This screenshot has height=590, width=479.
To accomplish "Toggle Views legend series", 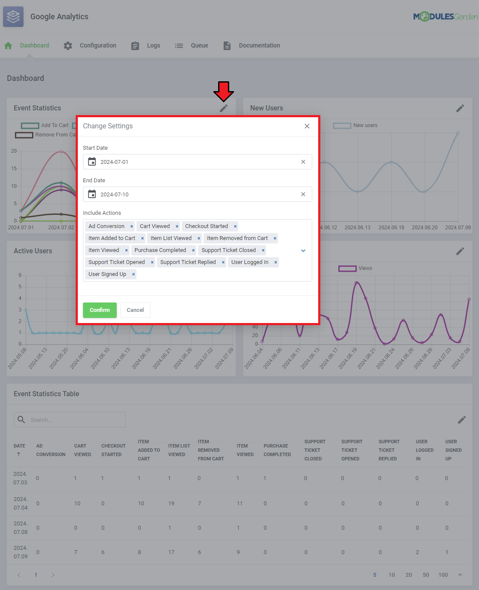I will pyautogui.click(x=355, y=268).
